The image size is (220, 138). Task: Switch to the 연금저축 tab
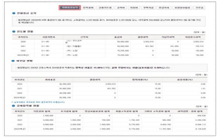[x=164, y=8]
